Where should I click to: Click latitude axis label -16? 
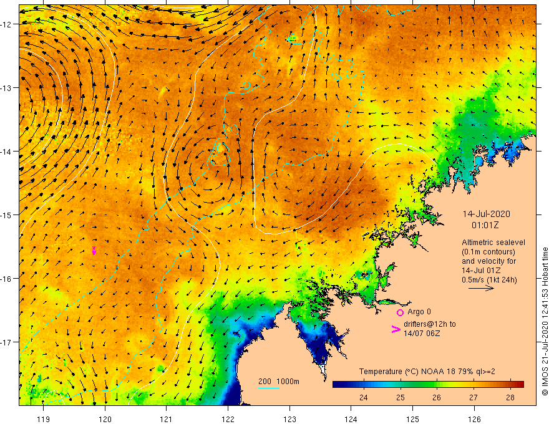coord(6,279)
